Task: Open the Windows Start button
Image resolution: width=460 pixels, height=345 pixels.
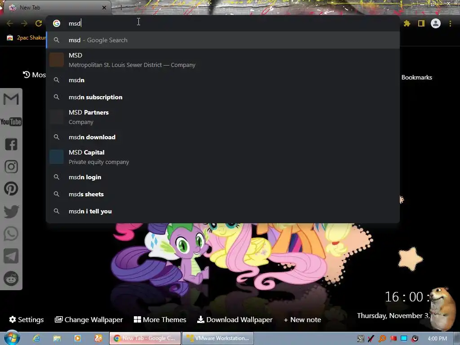Action: click(12, 338)
